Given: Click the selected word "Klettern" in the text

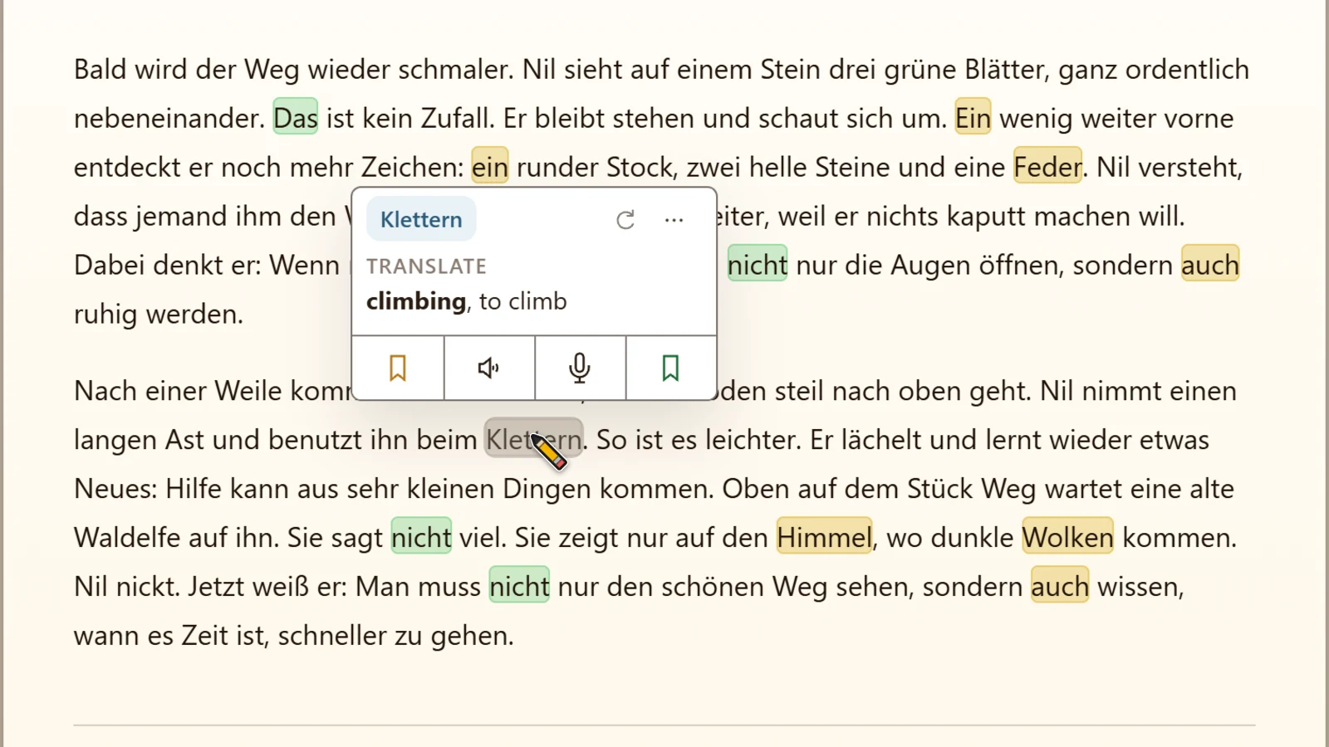Looking at the screenshot, I should [x=534, y=439].
